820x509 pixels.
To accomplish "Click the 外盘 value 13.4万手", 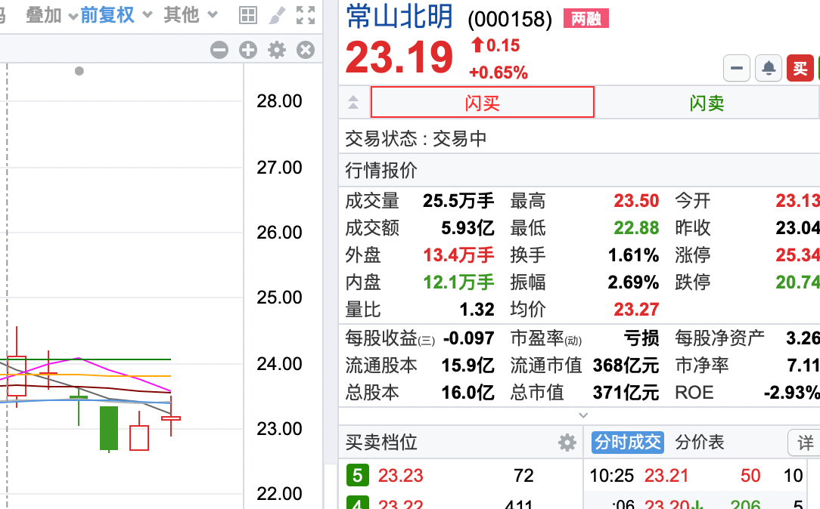I will [x=458, y=255].
